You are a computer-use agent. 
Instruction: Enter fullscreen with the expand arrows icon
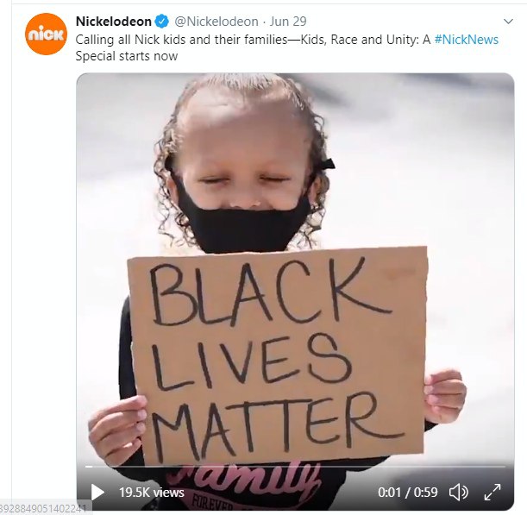pyautogui.click(x=492, y=493)
